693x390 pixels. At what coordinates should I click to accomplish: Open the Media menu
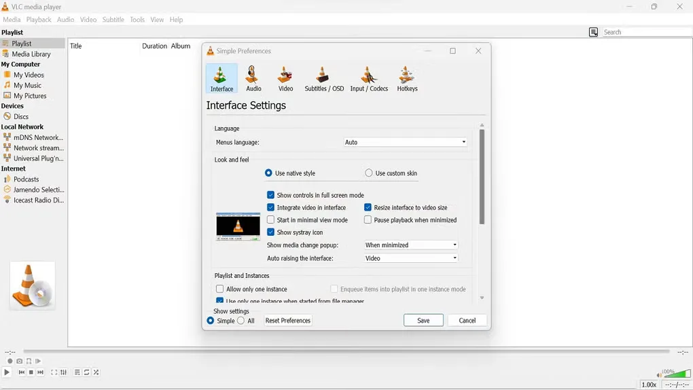12,20
